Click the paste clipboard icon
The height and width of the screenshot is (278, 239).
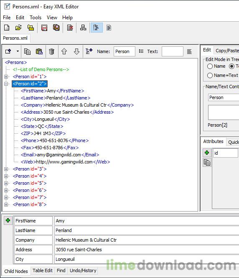(x=39, y=51)
